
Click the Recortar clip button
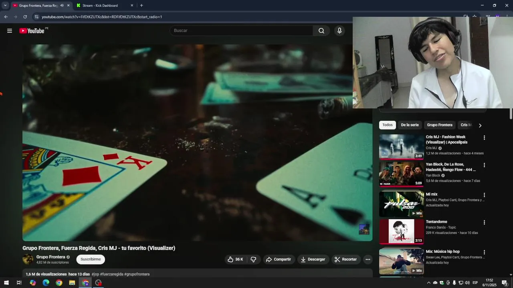point(345,259)
